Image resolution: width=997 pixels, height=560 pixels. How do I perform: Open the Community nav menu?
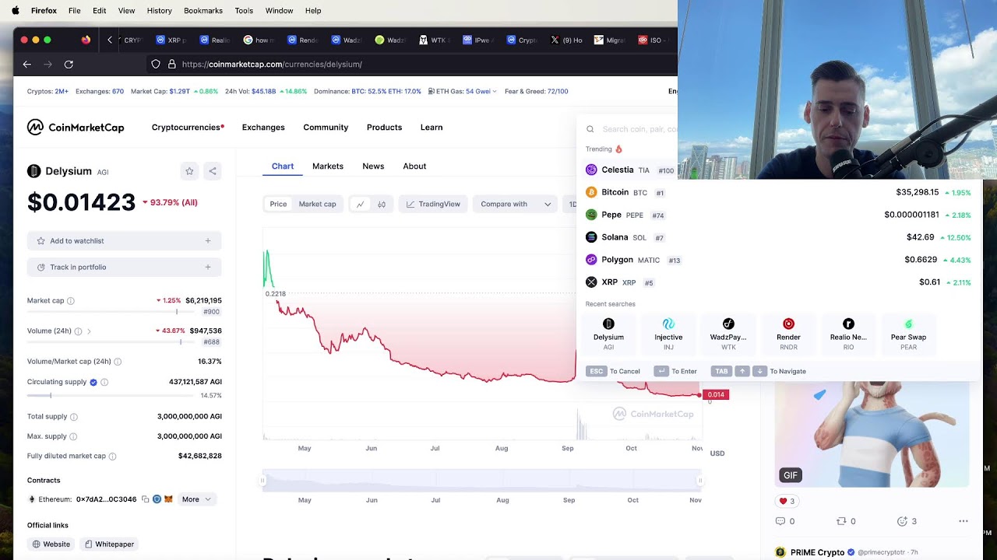pyautogui.click(x=326, y=128)
